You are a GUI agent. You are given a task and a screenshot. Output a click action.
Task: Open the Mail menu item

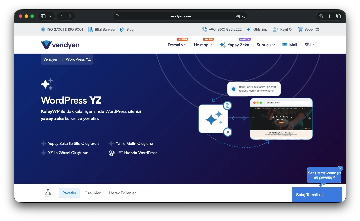(293, 45)
